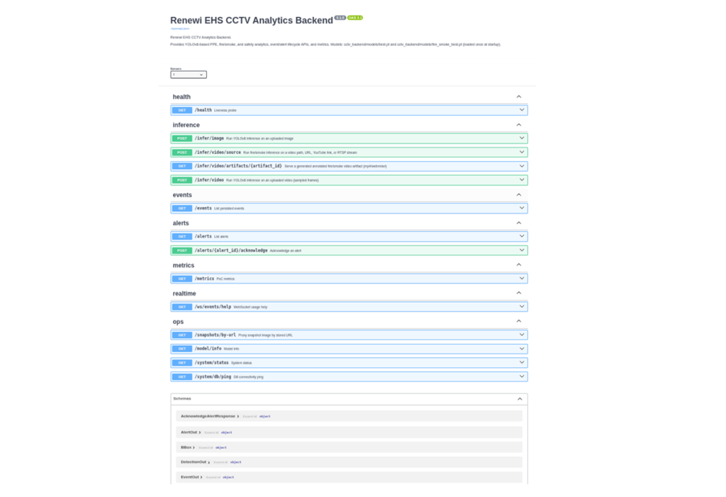Click Expand all next to AlertOut

tap(211, 432)
